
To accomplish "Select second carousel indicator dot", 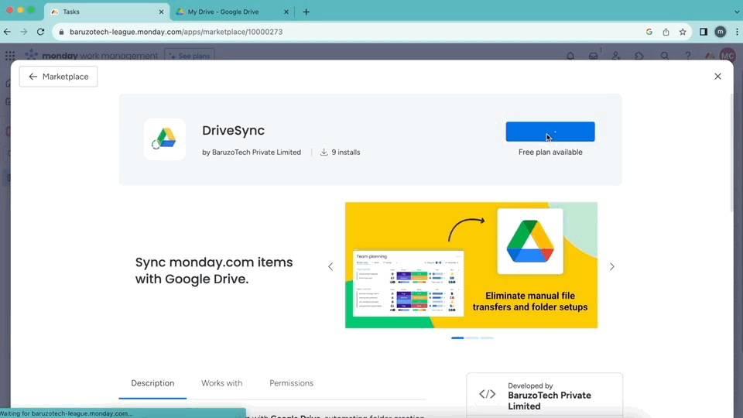I will pos(472,338).
